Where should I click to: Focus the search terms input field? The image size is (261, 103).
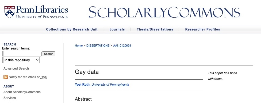pos(22,54)
